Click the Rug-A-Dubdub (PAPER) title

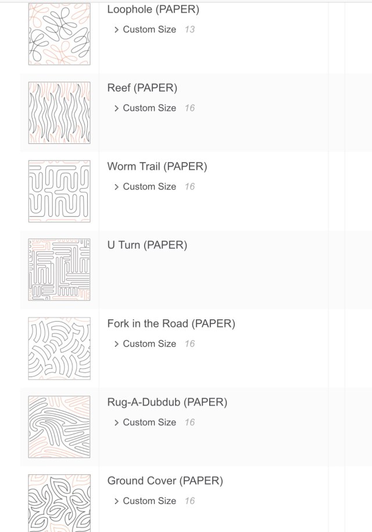click(x=167, y=403)
